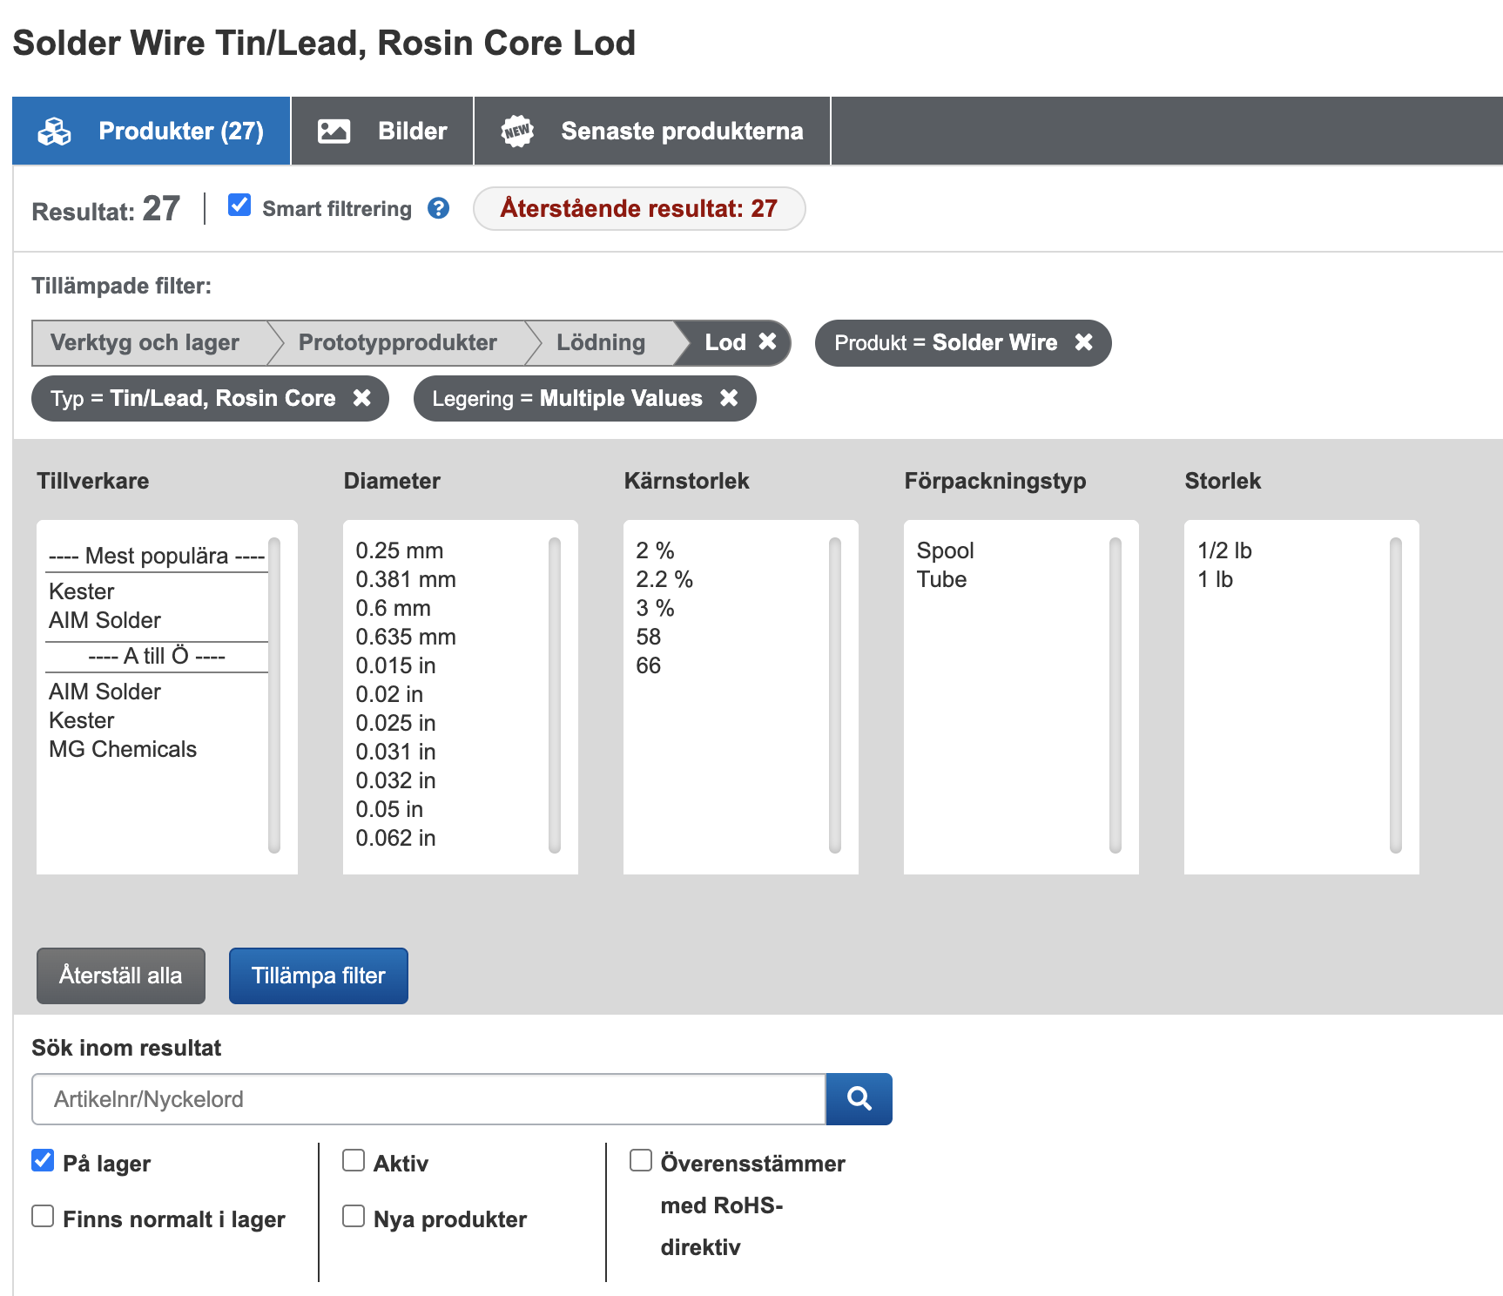Screen dimensions: 1503x1296
Task: Select MG Chemicals in Tillverkare list
Action: pyautogui.click(x=123, y=749)
